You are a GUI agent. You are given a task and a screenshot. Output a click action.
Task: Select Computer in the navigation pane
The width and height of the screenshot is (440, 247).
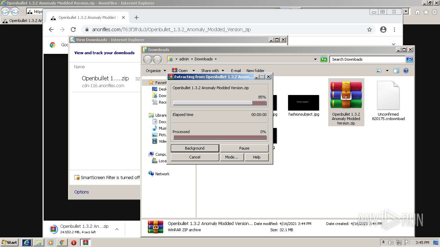[x=158, y=154]
